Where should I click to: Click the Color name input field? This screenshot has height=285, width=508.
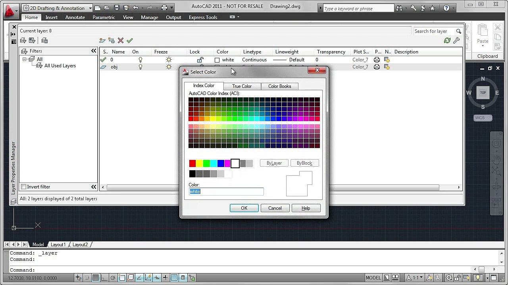point(226,192)
